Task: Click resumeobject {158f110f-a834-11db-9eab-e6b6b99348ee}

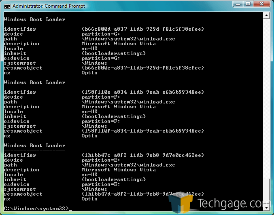Action: point(143,131)
